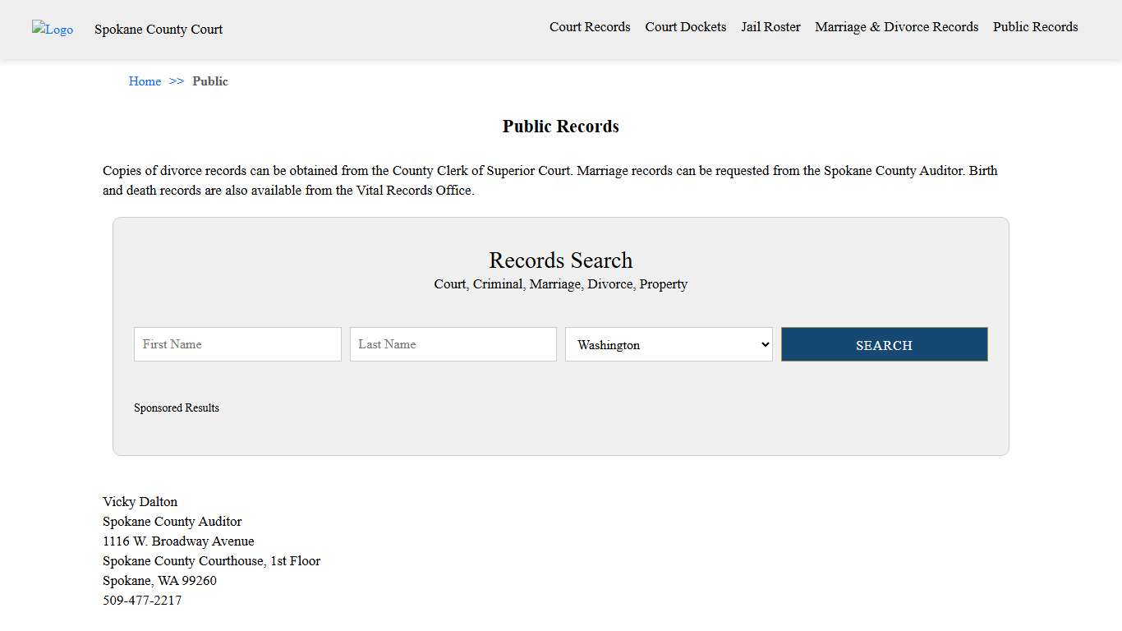Focus the Last Name input box
Viewport: 1122px width, 631px height.
453,344
